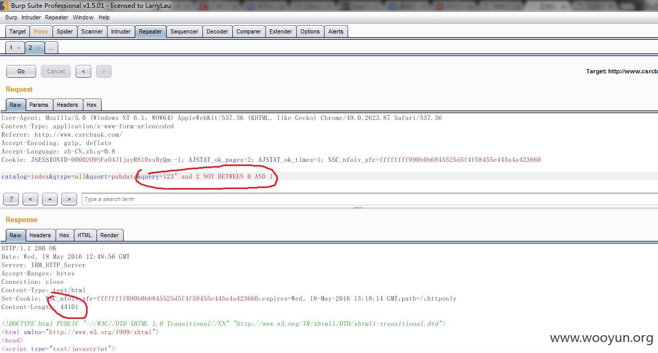Click the 'HTTP/1.1 200 OK' status line
Viewport: 658px width, 353px height.
coord(29,248)
